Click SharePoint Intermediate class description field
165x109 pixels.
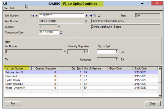(126, 21)
